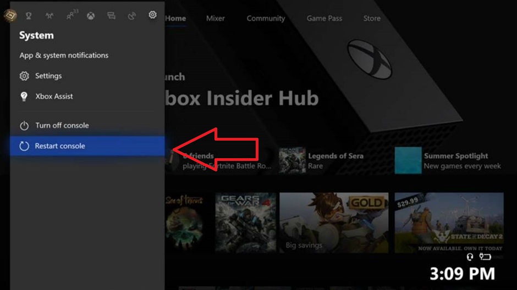Open the Broadcast and capture tab icon
The width and height of the screenshot is (517, 290).
tap(132, 15)
